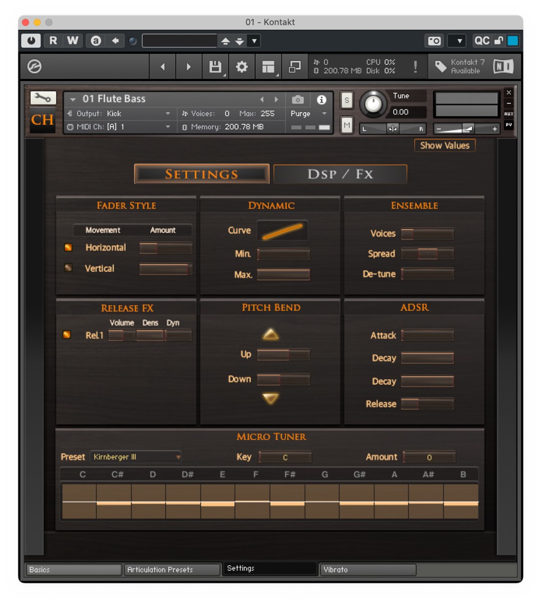Click the pitch bend up arrow
The image size is (541, 604).
click(270, 333)
